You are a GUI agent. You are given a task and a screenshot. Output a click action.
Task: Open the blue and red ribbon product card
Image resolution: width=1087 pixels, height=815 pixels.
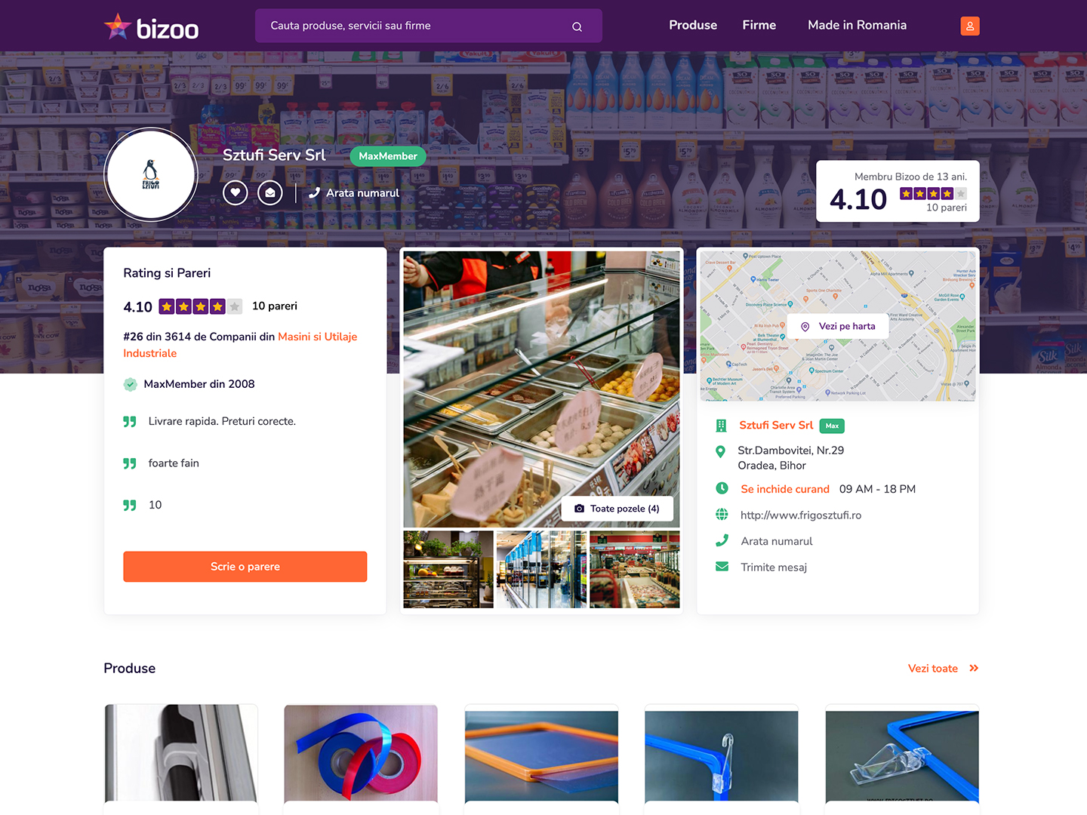point(361,758)
